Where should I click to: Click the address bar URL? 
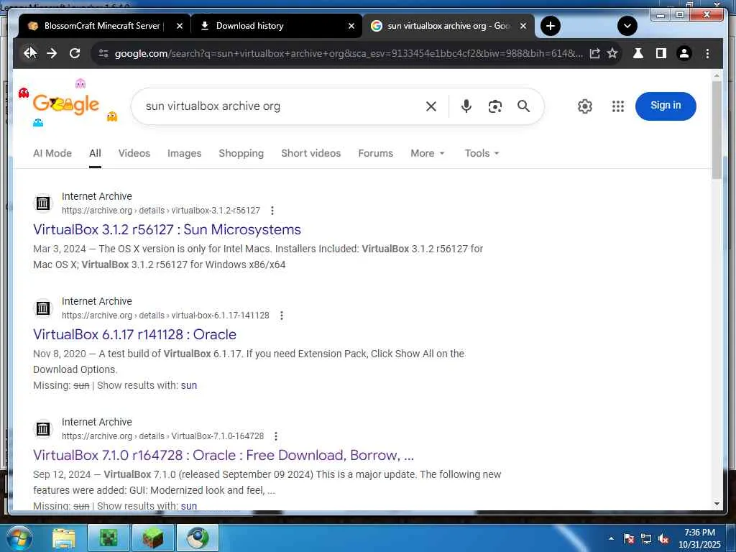click(x=349, y=53)
